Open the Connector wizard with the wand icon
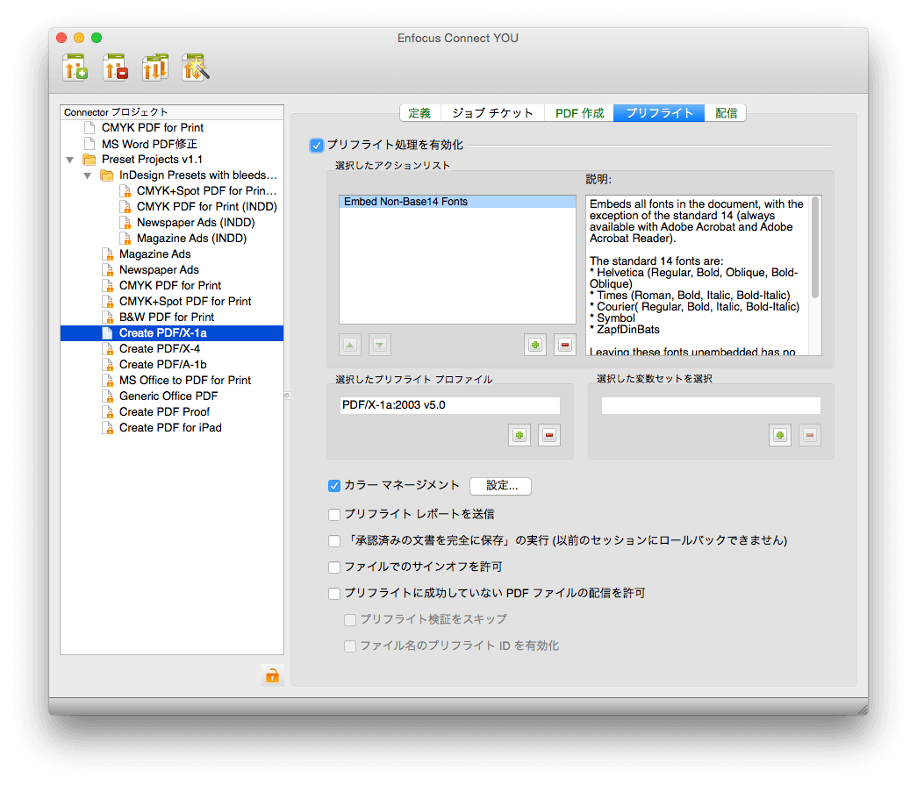 pyautogui.click(x=196, y=68)
